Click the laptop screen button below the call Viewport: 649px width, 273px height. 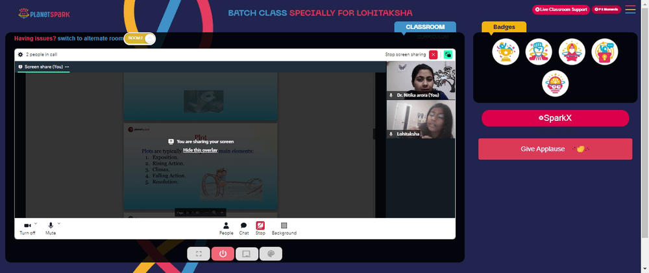247,254
